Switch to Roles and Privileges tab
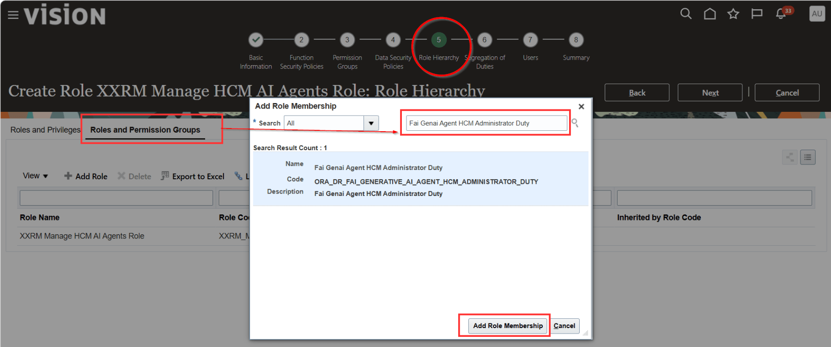831x347 pixels. pos(45,130)
